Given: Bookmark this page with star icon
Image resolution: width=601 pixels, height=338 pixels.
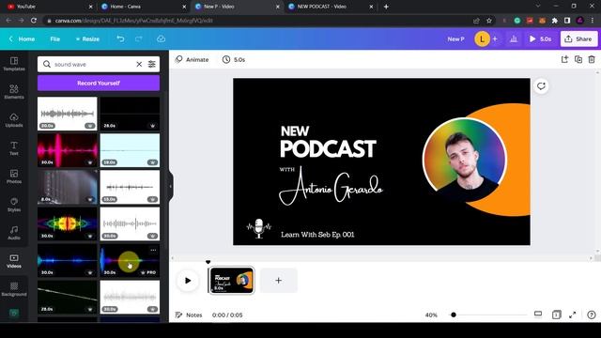Looking at the screenshot, I should (489, 21).
